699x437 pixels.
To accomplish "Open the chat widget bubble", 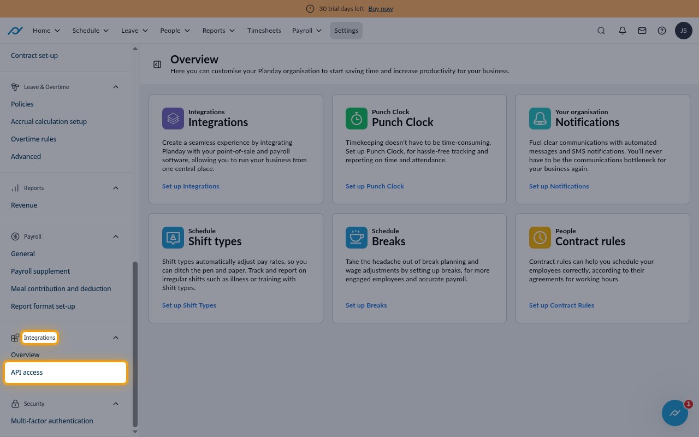I will [675, 413].
